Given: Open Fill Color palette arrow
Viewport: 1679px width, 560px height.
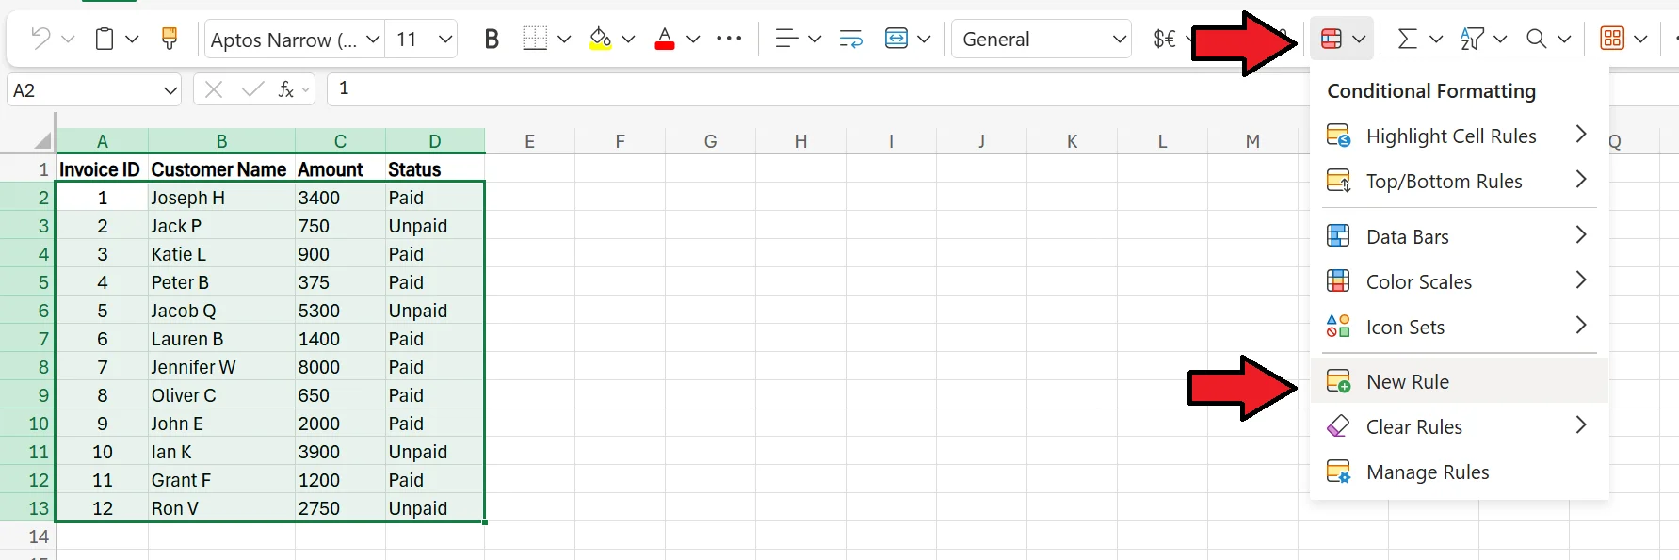Looking at the screenshot, I should pos(628,39).
